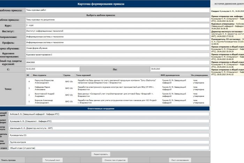Click the Тема курсовой column header

tap(84, 75)
